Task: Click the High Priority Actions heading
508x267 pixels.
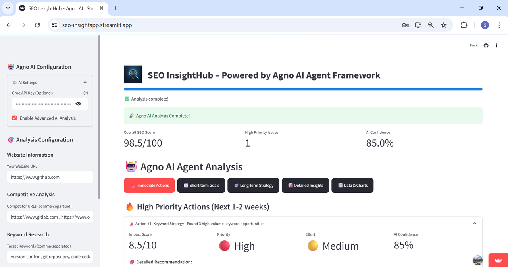Action: 197,207
